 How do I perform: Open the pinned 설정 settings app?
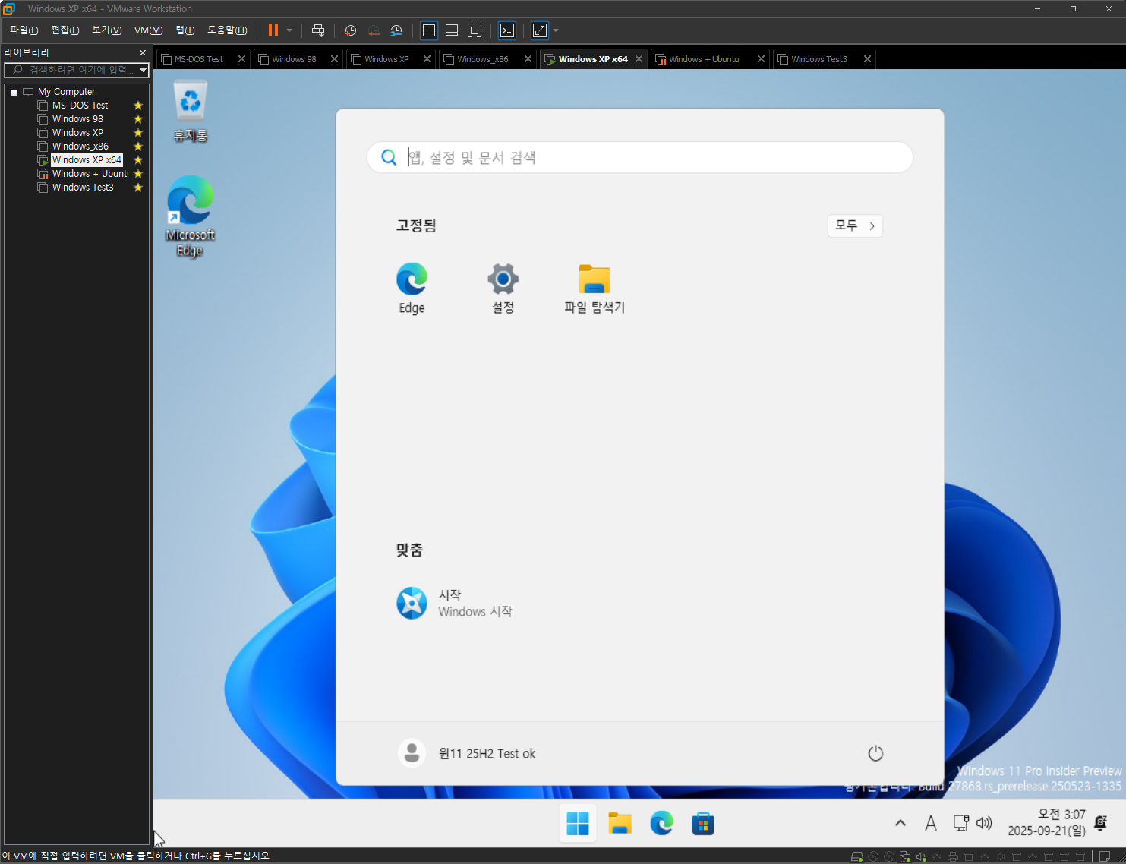click(503, 288)
